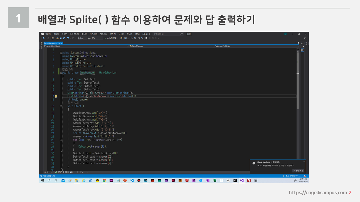Viewport: 360px width, 202px height.
Task: Open the 프로젝트(P) menu
Action: [74, 34]
